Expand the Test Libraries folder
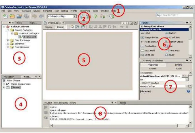 8,47
